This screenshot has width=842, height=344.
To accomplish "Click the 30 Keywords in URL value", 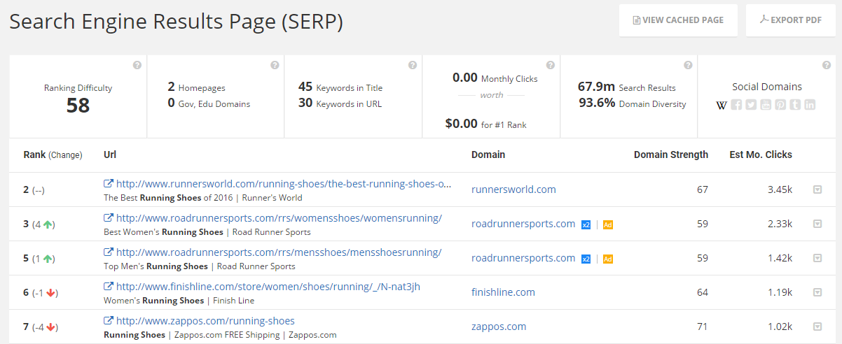I will 305,103.
